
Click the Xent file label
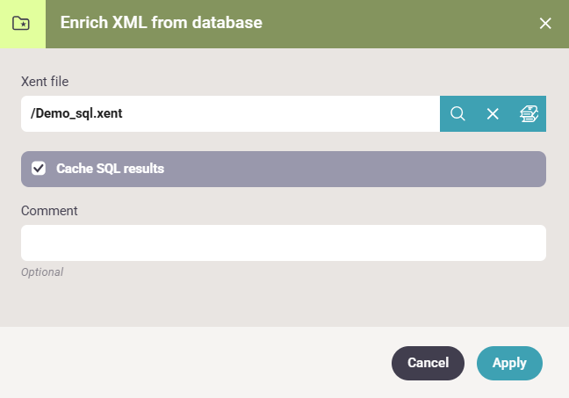(x=45, y=82)
